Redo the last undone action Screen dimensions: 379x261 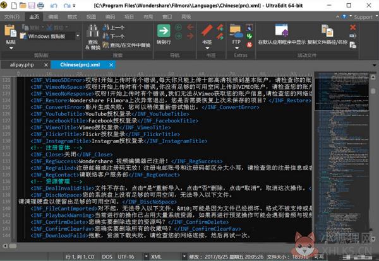click(x=67, y=5)
